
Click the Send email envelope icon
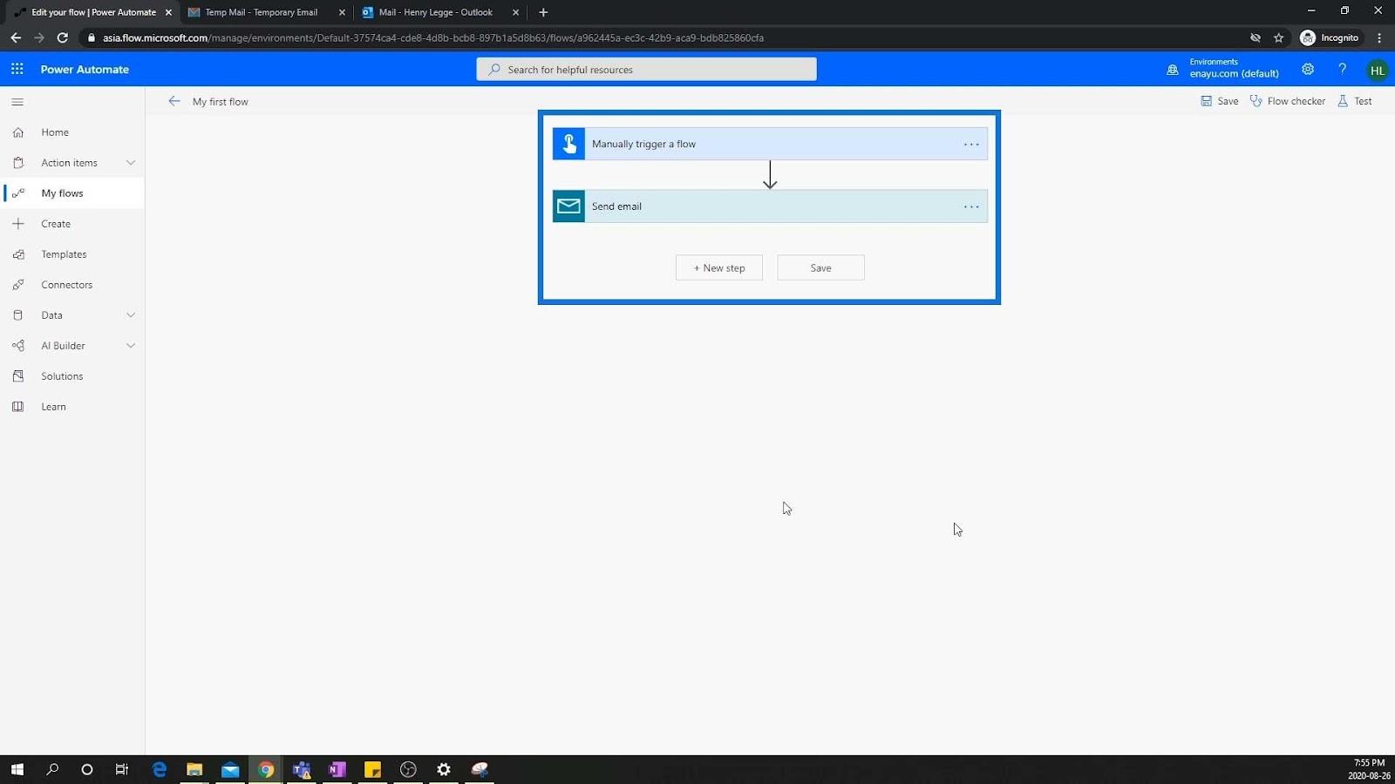[x=568, y=206]
